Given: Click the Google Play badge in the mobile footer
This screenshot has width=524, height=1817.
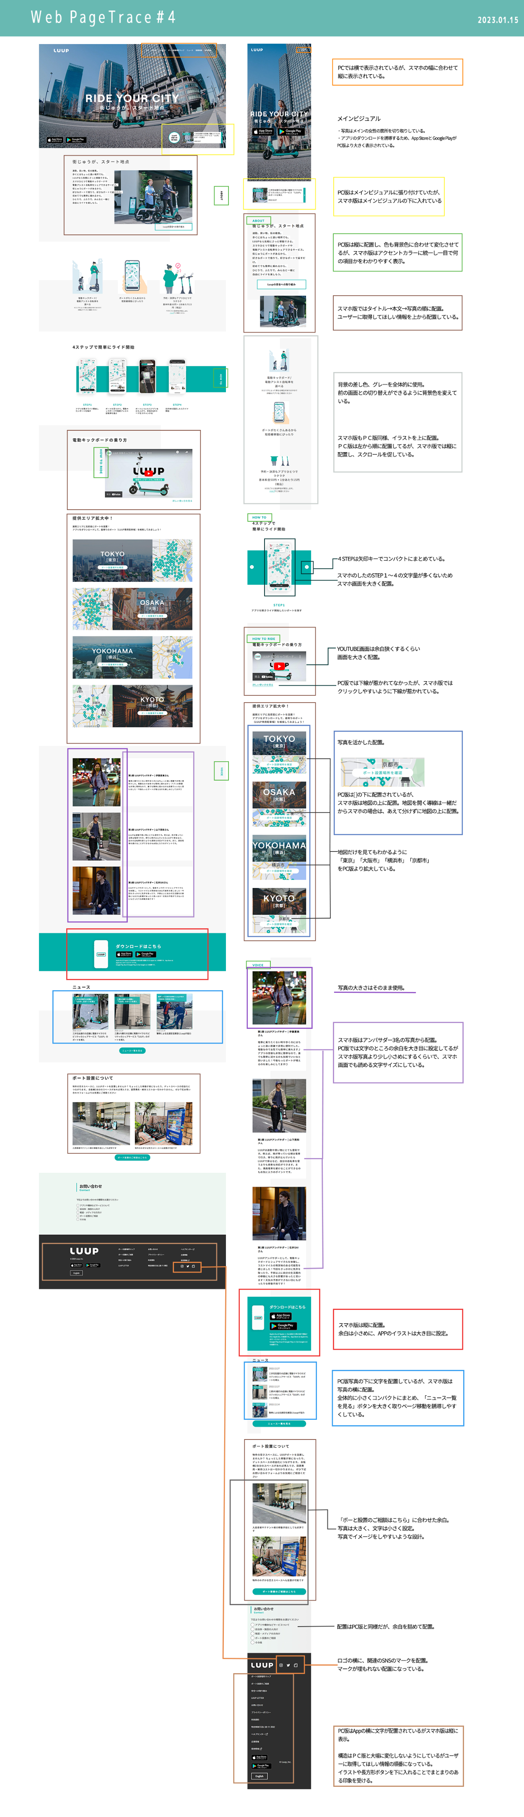Looking at the screenshot, I should click(261, 1765).
